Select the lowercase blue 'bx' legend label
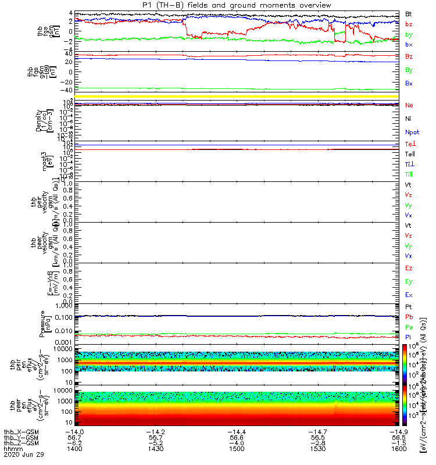Screen dimensions: 436x465 pyautogui.click(x=409, y=45)
